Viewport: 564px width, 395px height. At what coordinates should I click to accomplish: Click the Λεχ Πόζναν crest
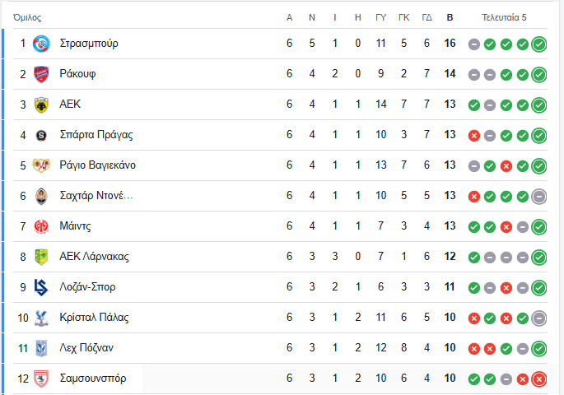[41, 348]
